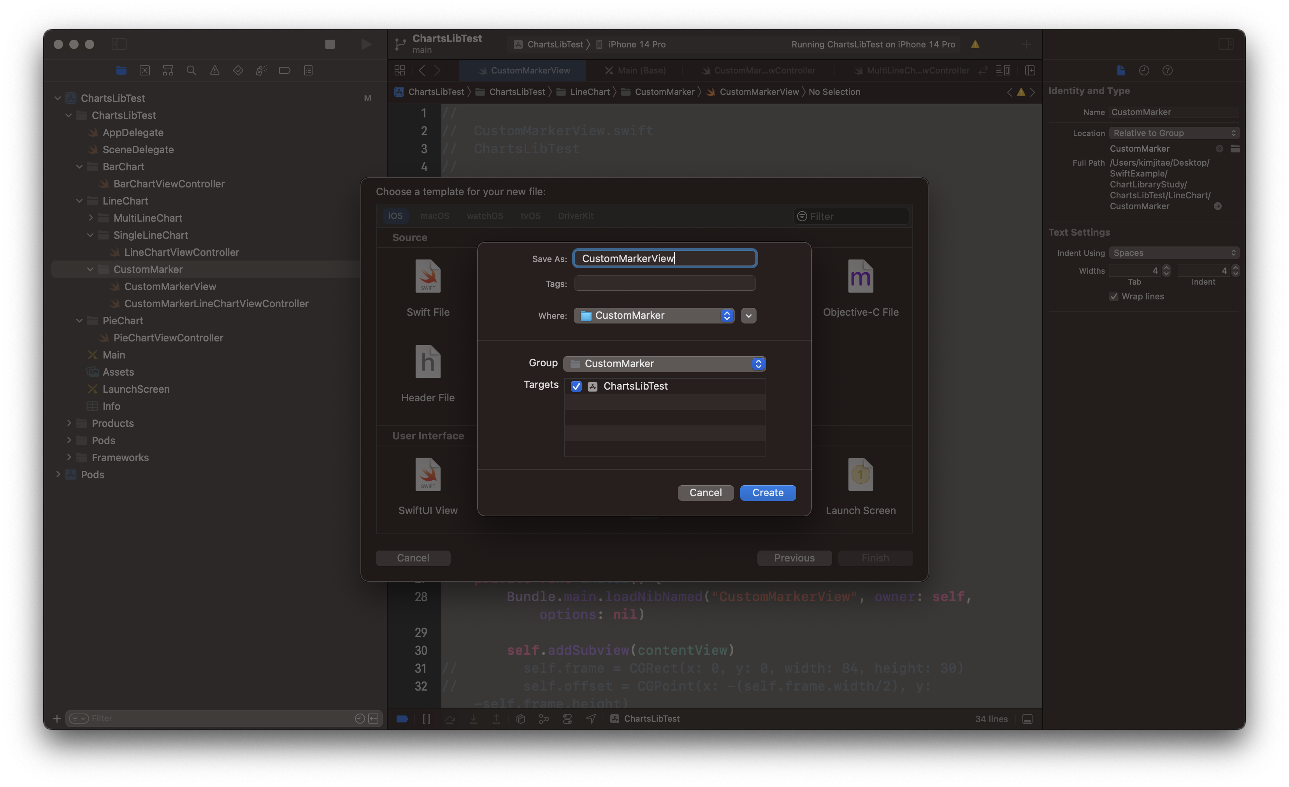Select the Swift File template
The height and width of the screenshot is (787, 1289).
(x=428, y=289)
